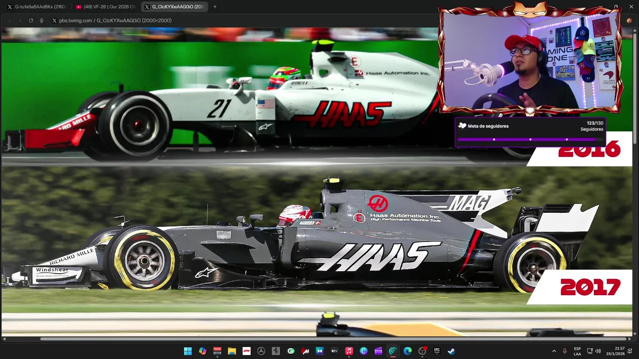Open the Mercedes star taskbar app
Viewport: 639px width, 359px height.
point(261,351)
